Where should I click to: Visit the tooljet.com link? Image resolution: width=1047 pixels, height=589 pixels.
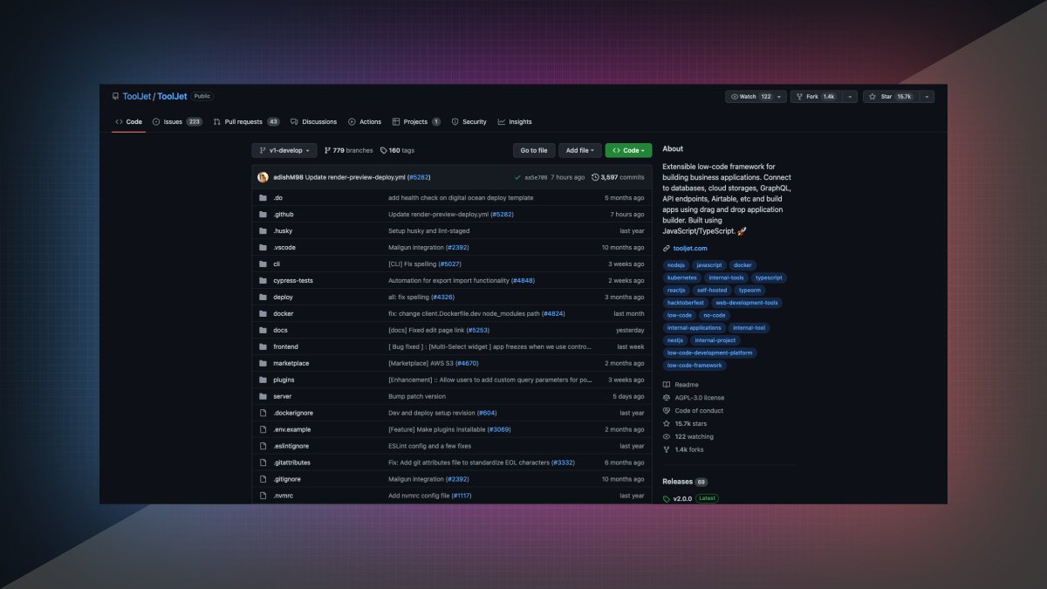point(688,248)
